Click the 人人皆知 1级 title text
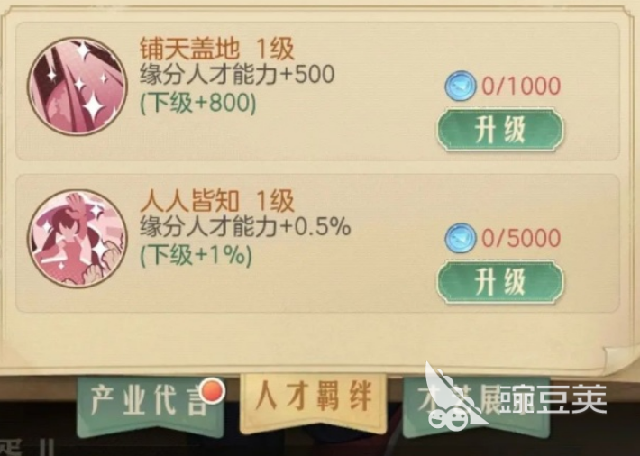Image resolution: width=640 pixels, height=456 pixels. 216,201
